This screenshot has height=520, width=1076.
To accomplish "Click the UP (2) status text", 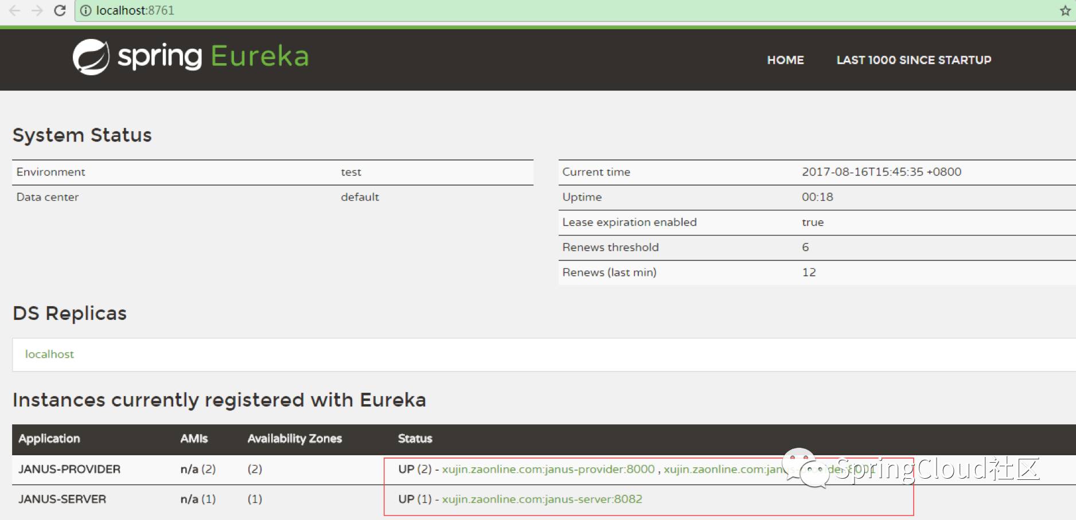I will (x=415, y=469).
